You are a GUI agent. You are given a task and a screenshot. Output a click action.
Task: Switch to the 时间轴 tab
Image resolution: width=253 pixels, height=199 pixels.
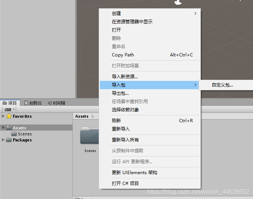56,103
